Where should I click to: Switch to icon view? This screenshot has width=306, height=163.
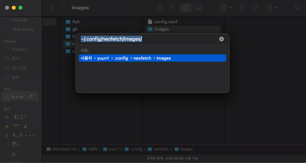160,8
